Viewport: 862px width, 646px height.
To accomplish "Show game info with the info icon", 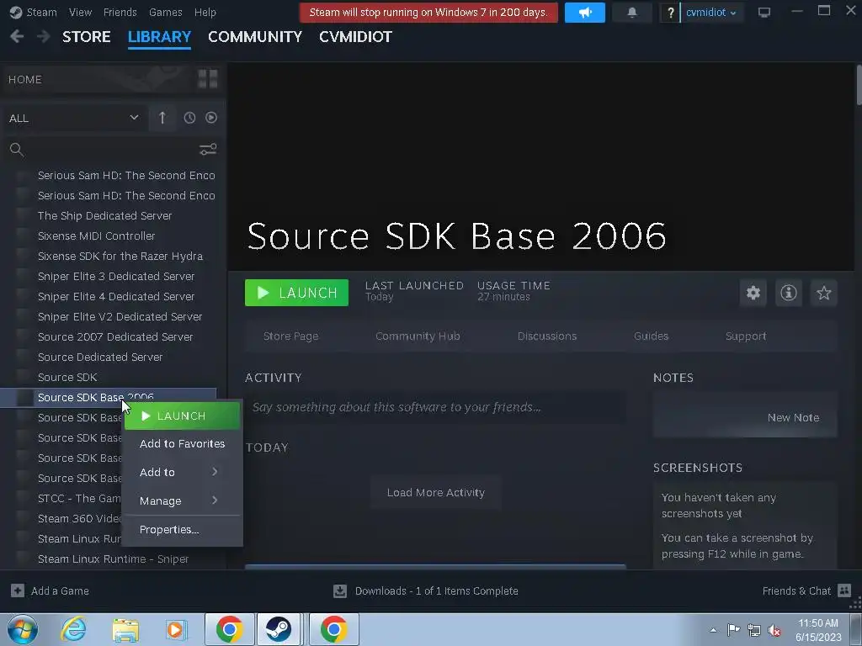I will point(788,293).
